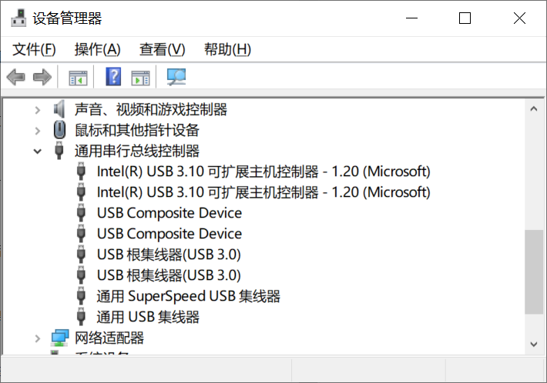Viewport: 547px width, 383px height.
Task: Open the 操作(A) menu
Action: click(x=97, y=49)
